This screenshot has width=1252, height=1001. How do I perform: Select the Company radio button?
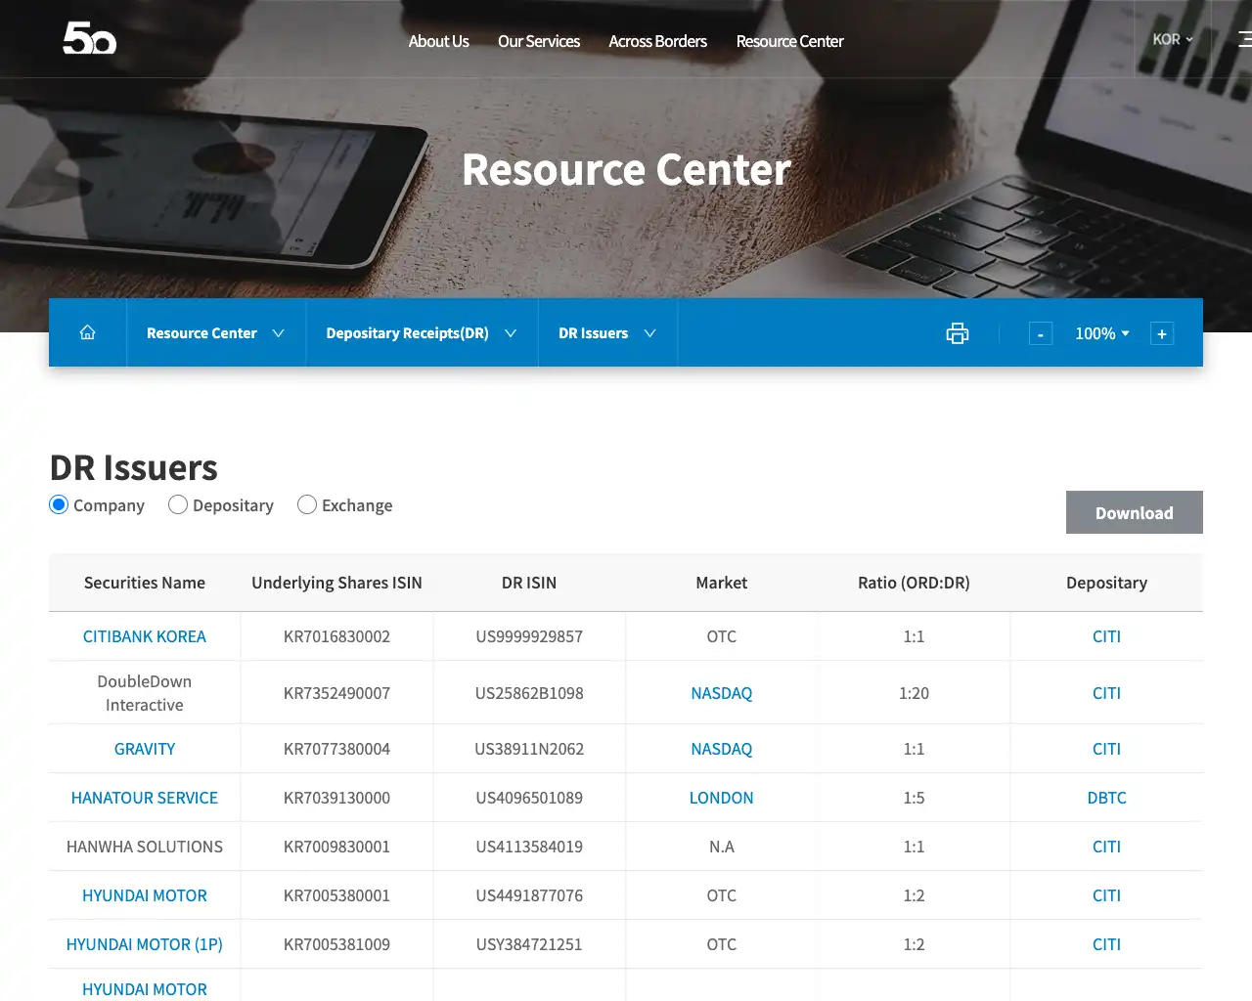pyautogui.click(x=59, y=504)
